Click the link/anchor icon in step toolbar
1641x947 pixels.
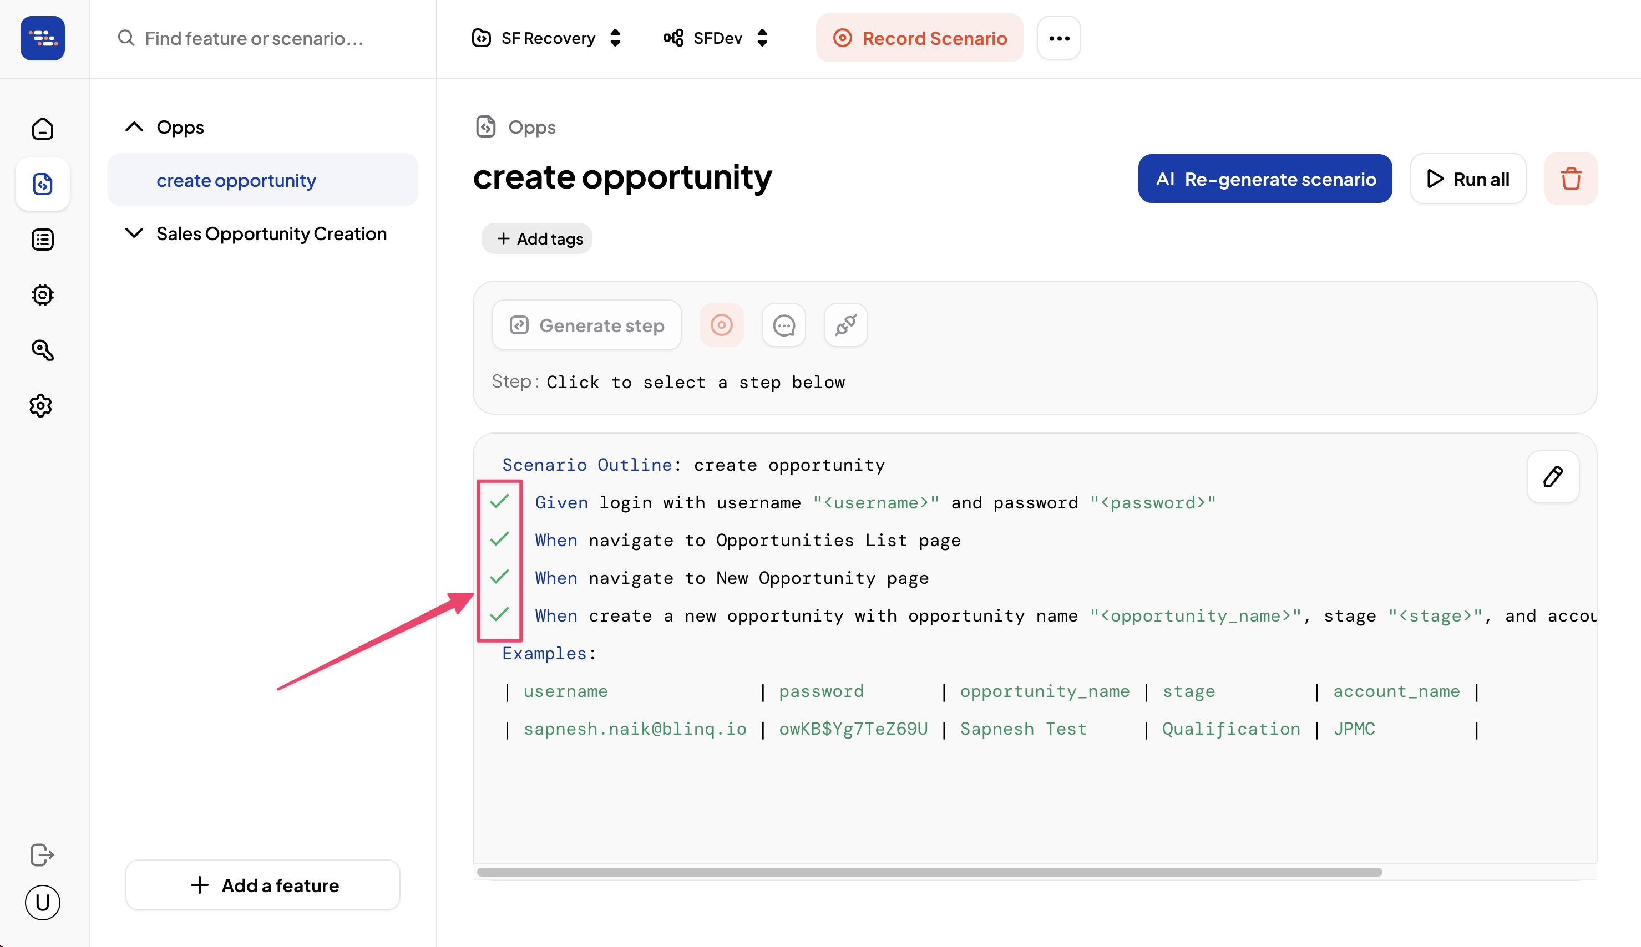(846, 325)
